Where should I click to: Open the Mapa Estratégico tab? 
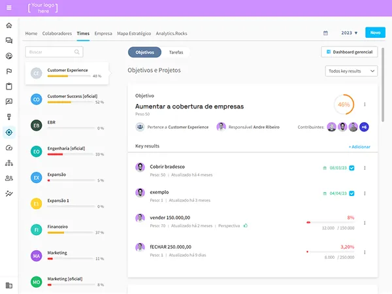(134, 33)
